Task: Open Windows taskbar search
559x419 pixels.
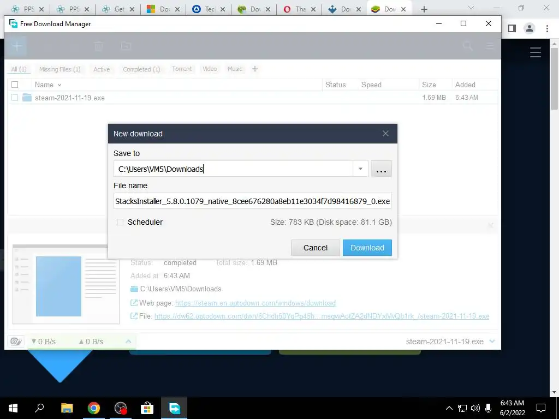Action: tap(39, 408)
